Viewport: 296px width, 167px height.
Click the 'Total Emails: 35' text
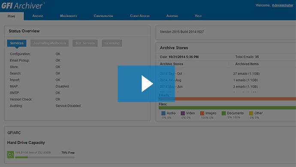[x=247, y=57]
